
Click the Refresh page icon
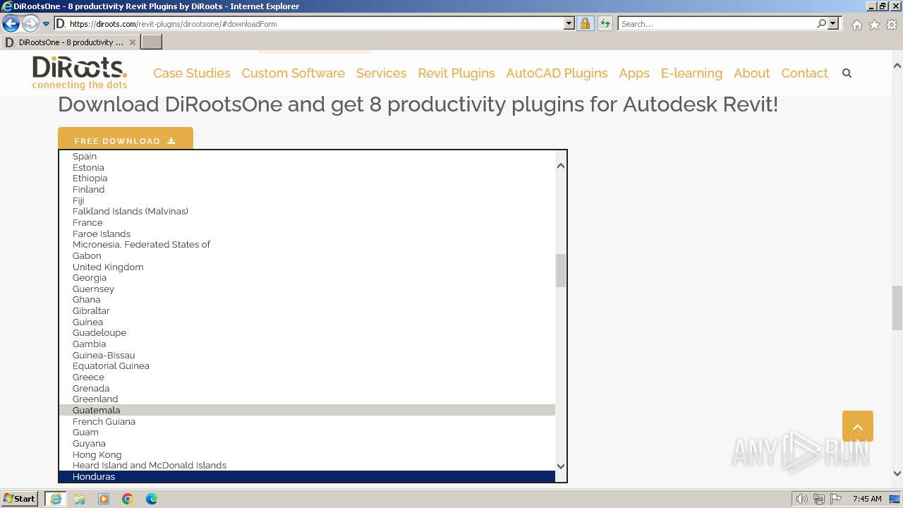pos(605,23)
